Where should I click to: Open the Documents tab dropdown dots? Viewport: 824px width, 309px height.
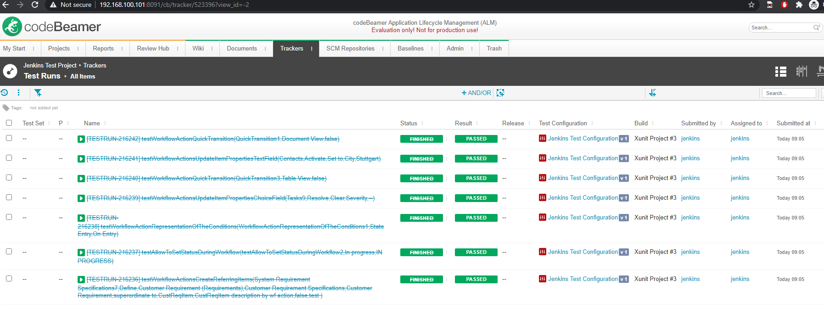[x=265, y=49]
